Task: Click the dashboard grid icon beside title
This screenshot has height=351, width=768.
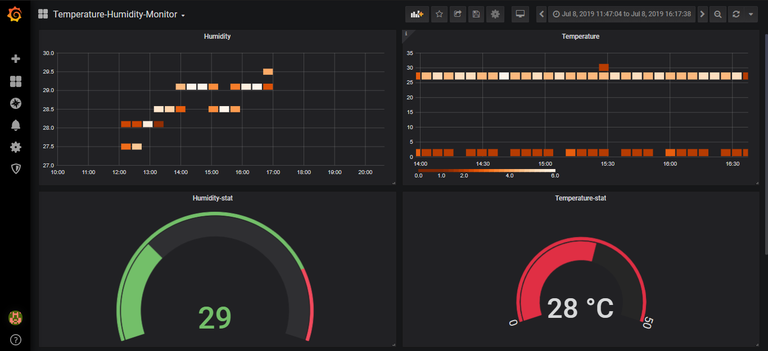Action: (x=43, y=14)
